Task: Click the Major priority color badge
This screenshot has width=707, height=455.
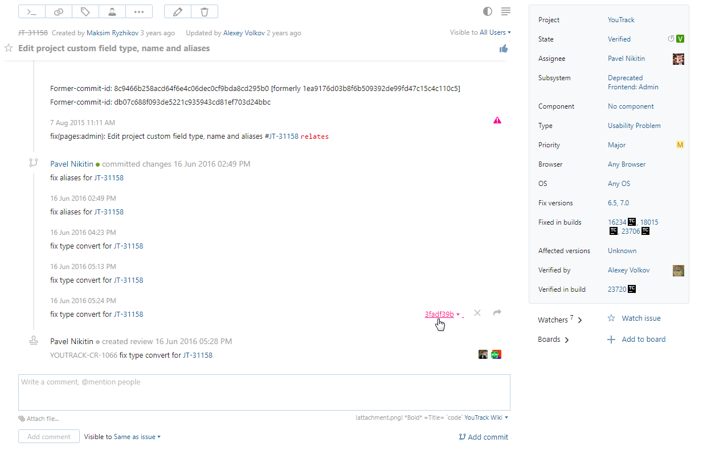Action: tap(680, 144)
